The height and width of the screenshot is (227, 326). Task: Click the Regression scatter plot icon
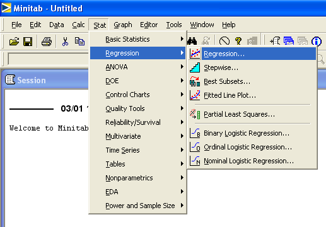click(x=195, y=54)
